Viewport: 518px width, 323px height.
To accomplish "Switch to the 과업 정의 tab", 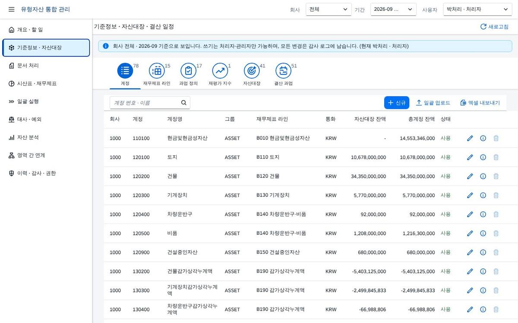I will 188,75.
